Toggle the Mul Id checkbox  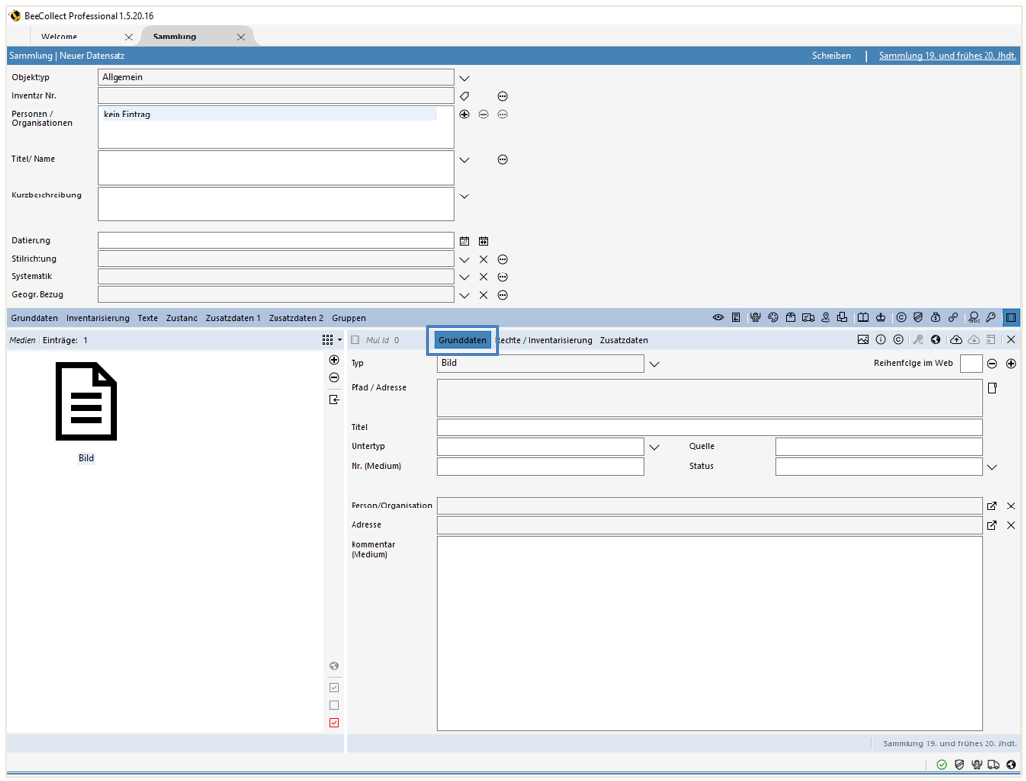tap(355, 340)
